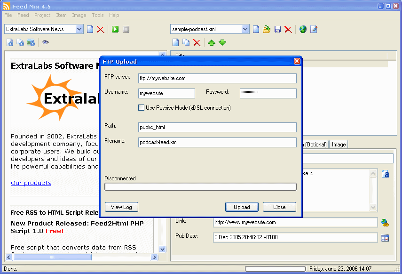Click the FTP server input field

pyautogui.click(x=217, y=78)
